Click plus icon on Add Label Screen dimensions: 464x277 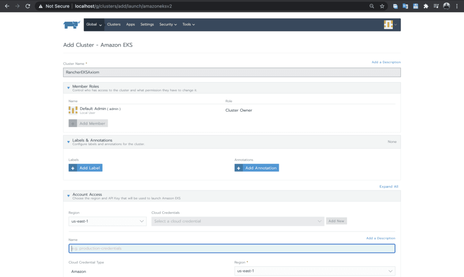pyautogui.click(x=73, y=168)
